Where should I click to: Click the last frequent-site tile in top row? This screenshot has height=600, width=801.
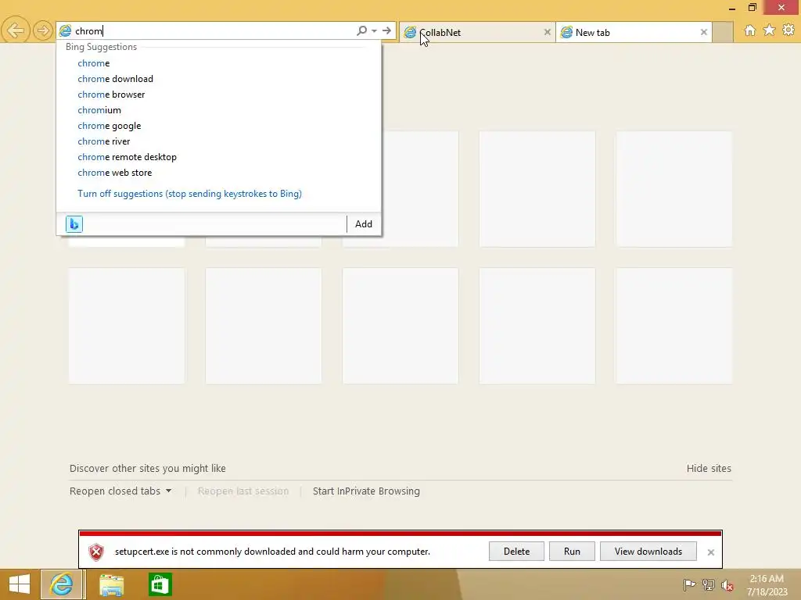tap(674, 189)
